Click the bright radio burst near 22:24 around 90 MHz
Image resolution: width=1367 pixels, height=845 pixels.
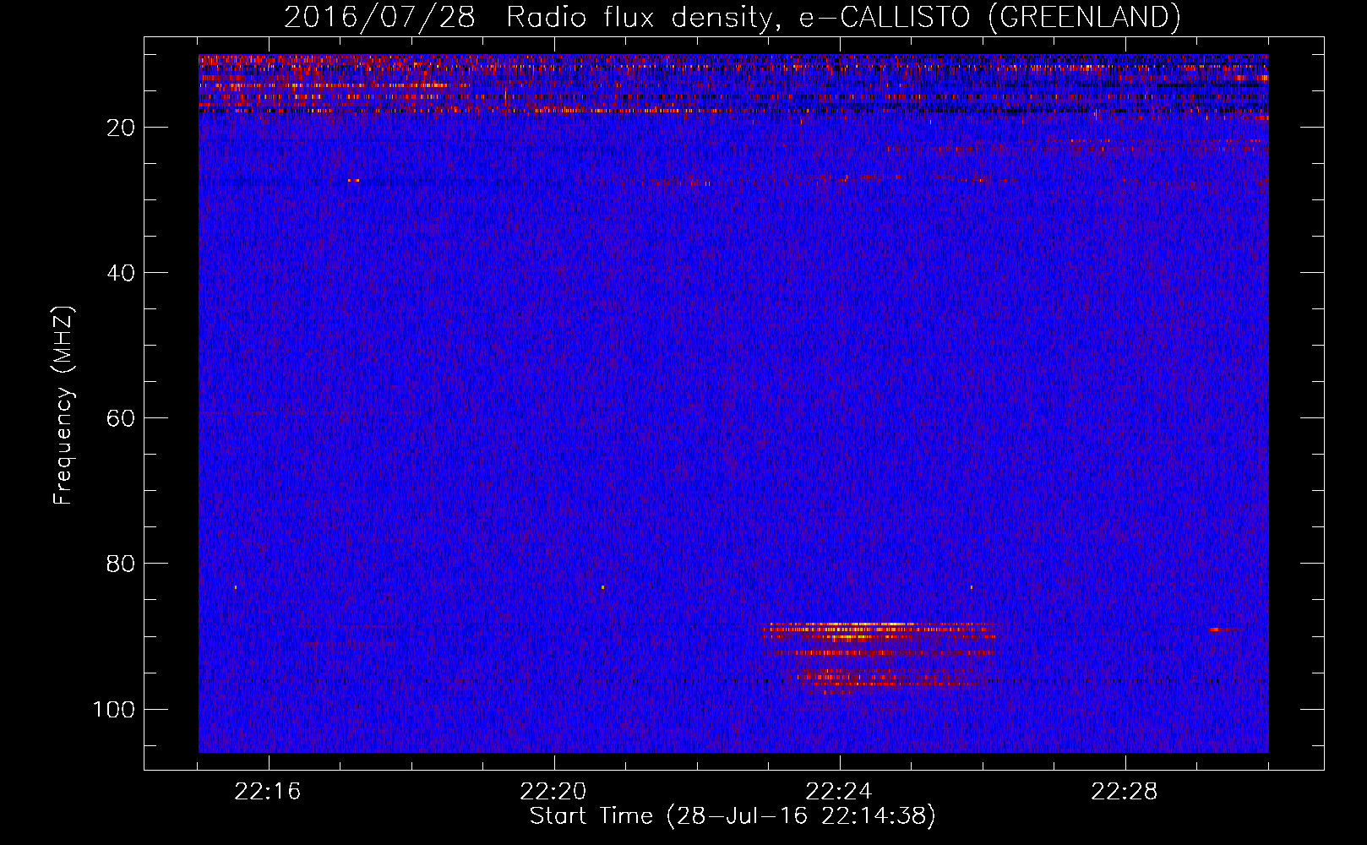[x=879, y=657]
